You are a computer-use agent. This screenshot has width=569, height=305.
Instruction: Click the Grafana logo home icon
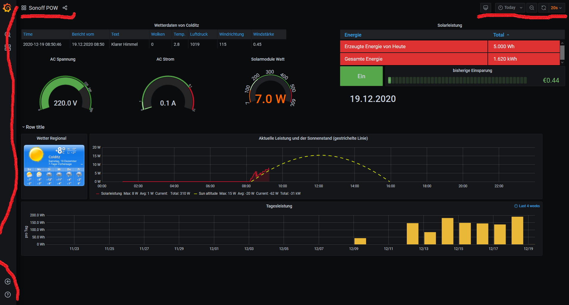point(7,8)
